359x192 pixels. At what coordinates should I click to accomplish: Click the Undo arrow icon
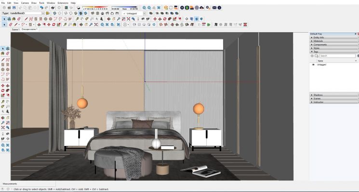tap(42, 8)
